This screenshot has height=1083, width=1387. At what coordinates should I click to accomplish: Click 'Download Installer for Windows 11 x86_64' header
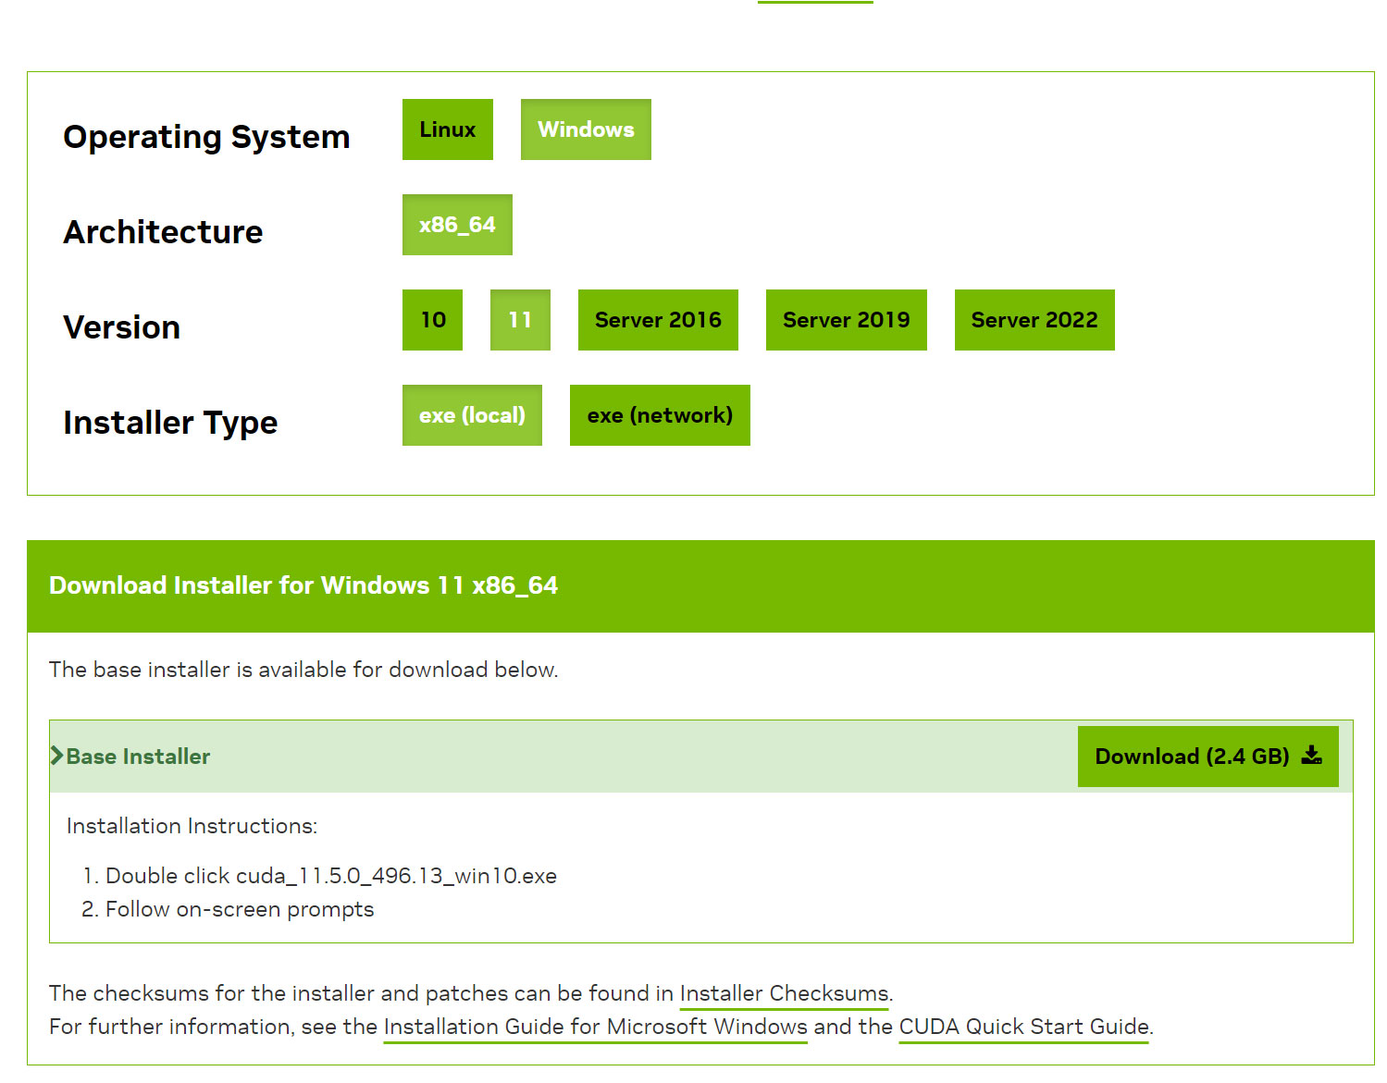coord(303,585)
